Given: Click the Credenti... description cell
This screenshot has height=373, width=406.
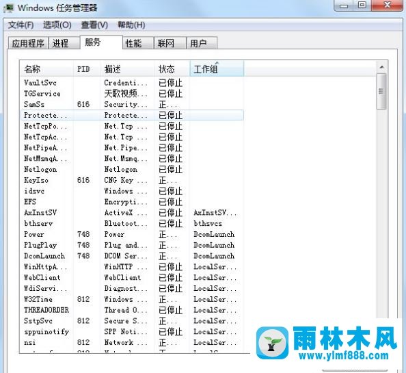Looking at the screenshot, I should 126,83.
